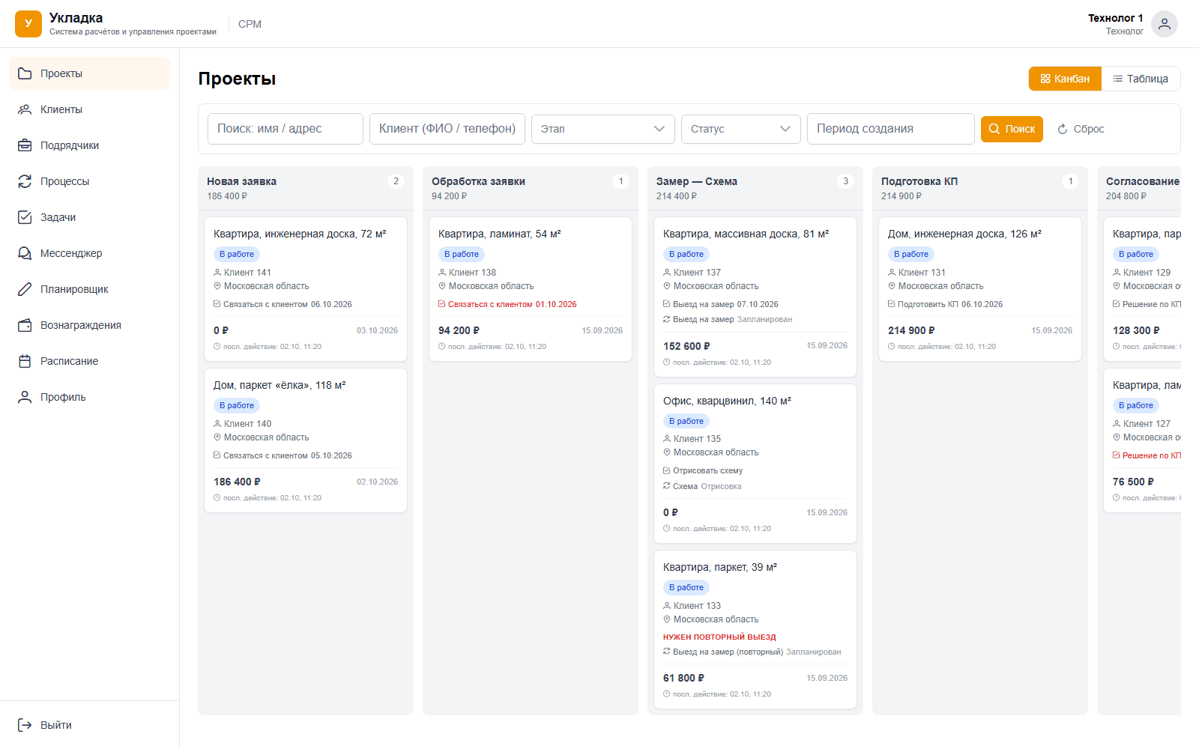Go to Процессы in the sidebar
1199x749 pixels.
click(x=90, y=181)
